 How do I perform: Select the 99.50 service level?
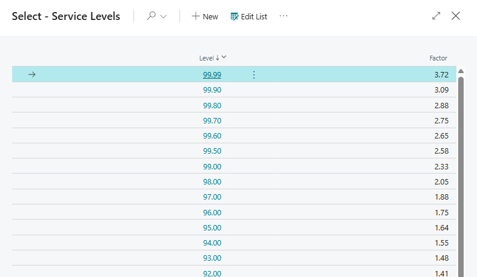[x=212, y=151]
